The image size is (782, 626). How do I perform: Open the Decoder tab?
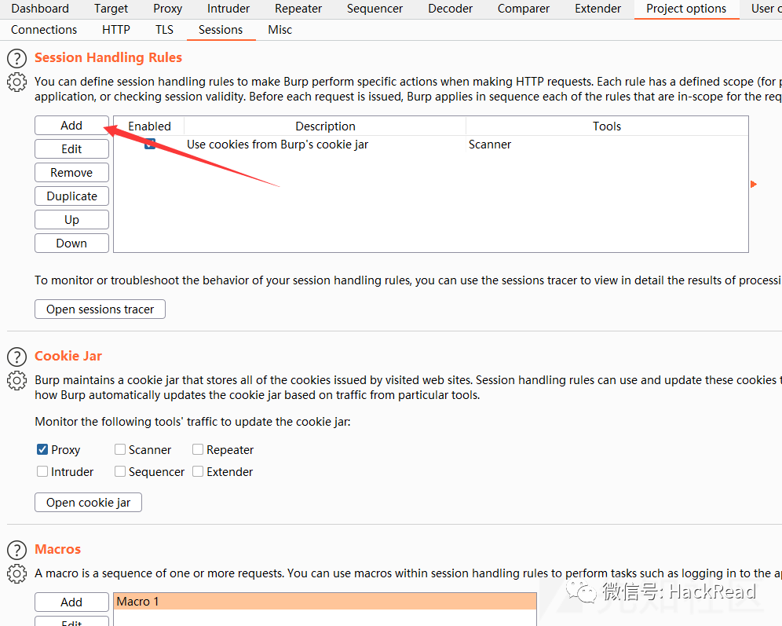pyautogui.click(x=451, y=9)
